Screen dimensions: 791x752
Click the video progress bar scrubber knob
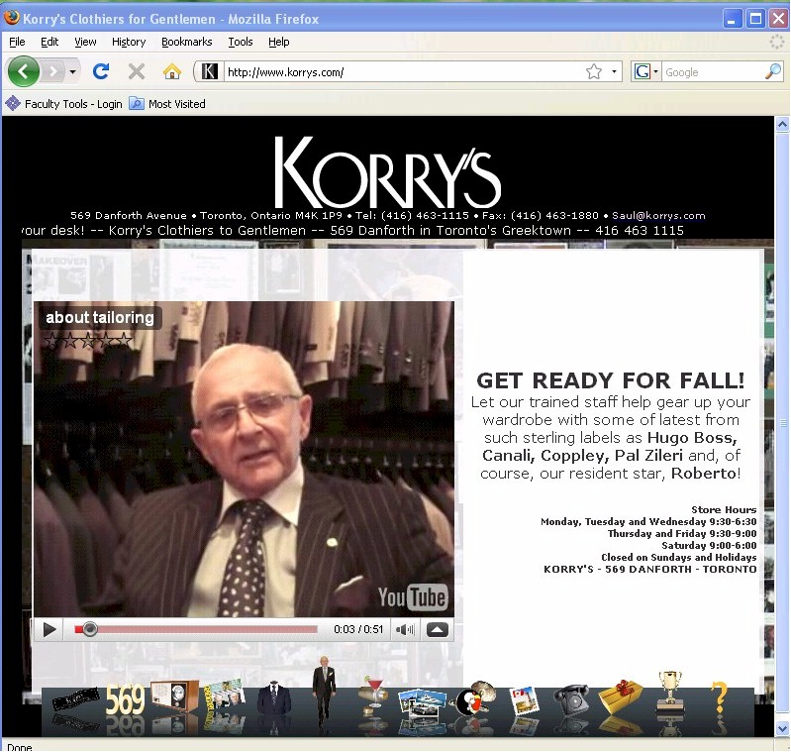(x=90, y=629)
